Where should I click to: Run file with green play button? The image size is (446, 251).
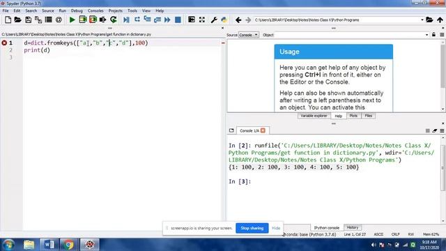(72, 20)
